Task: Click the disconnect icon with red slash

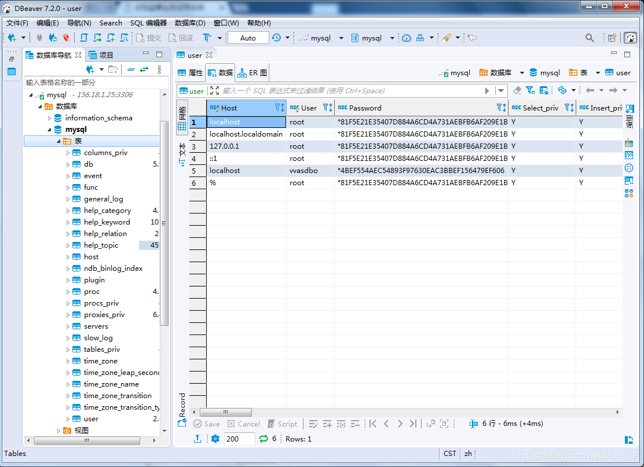Action: 65,38
